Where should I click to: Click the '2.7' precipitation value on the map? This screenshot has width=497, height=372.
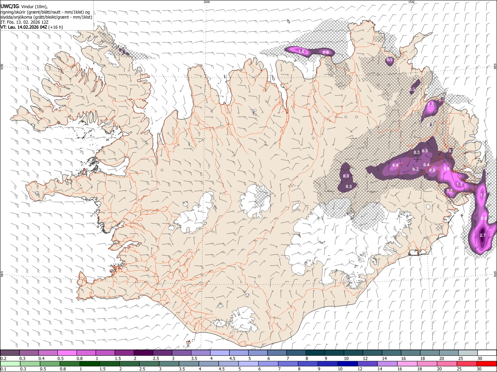pos(483,235)
